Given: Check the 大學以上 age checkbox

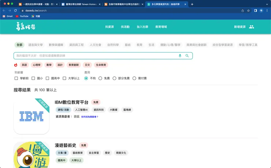Looking at the screenshot, I should (x=64, y=79).
